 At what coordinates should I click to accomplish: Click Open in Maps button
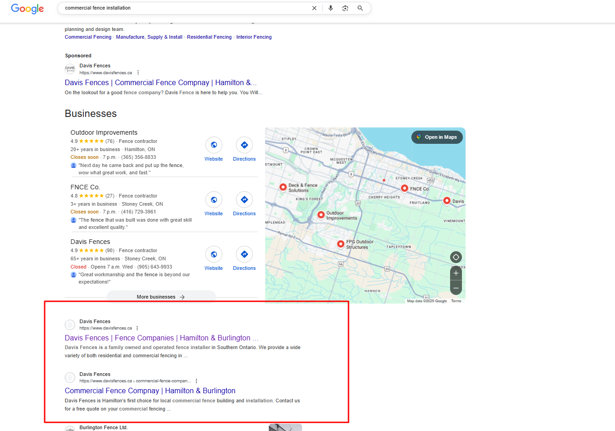[437, 137]
